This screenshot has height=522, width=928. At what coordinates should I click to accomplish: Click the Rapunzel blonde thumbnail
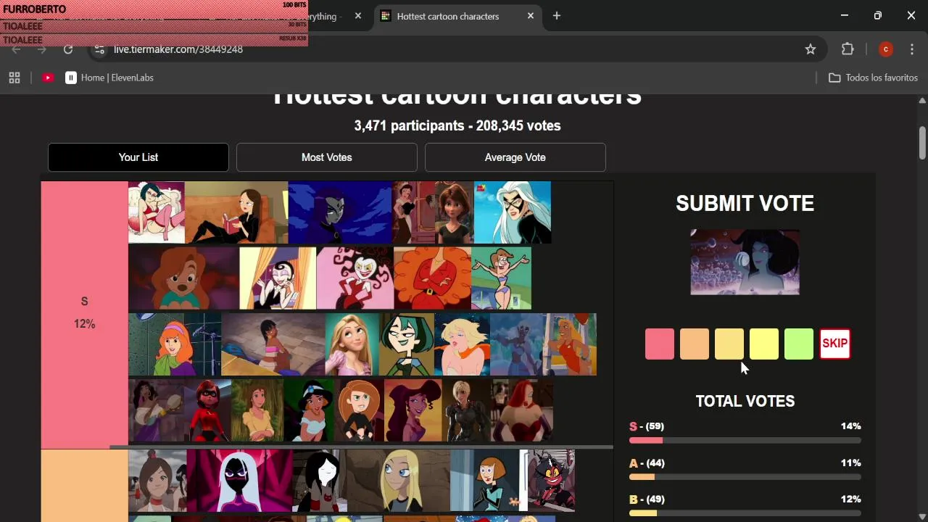coord(352,344)
